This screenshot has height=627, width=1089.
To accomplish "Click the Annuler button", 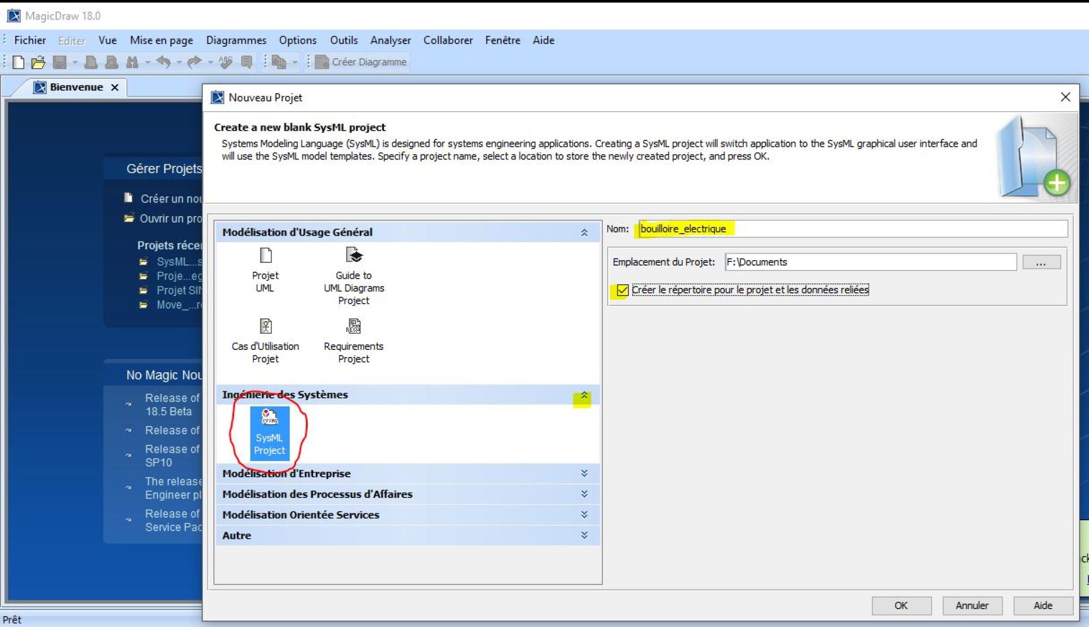I will (972, 606).
